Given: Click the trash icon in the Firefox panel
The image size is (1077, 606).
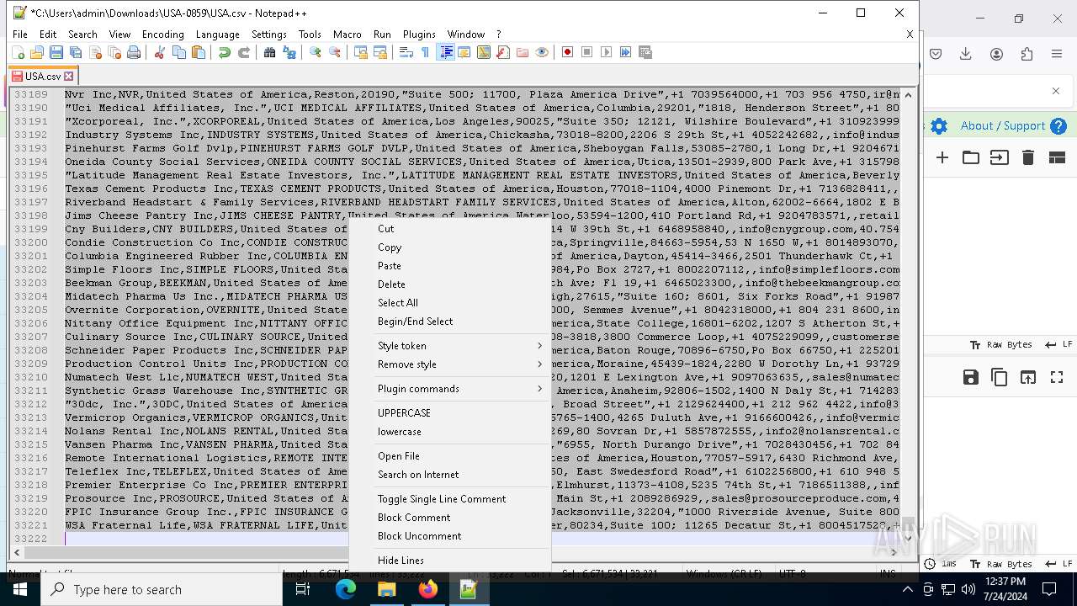Looking at the screenshot, I should click(x=1027, y=157).
